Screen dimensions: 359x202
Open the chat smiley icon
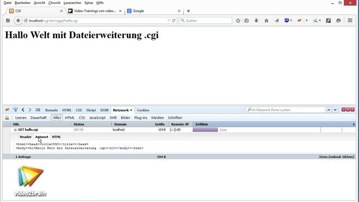point(338,21)
